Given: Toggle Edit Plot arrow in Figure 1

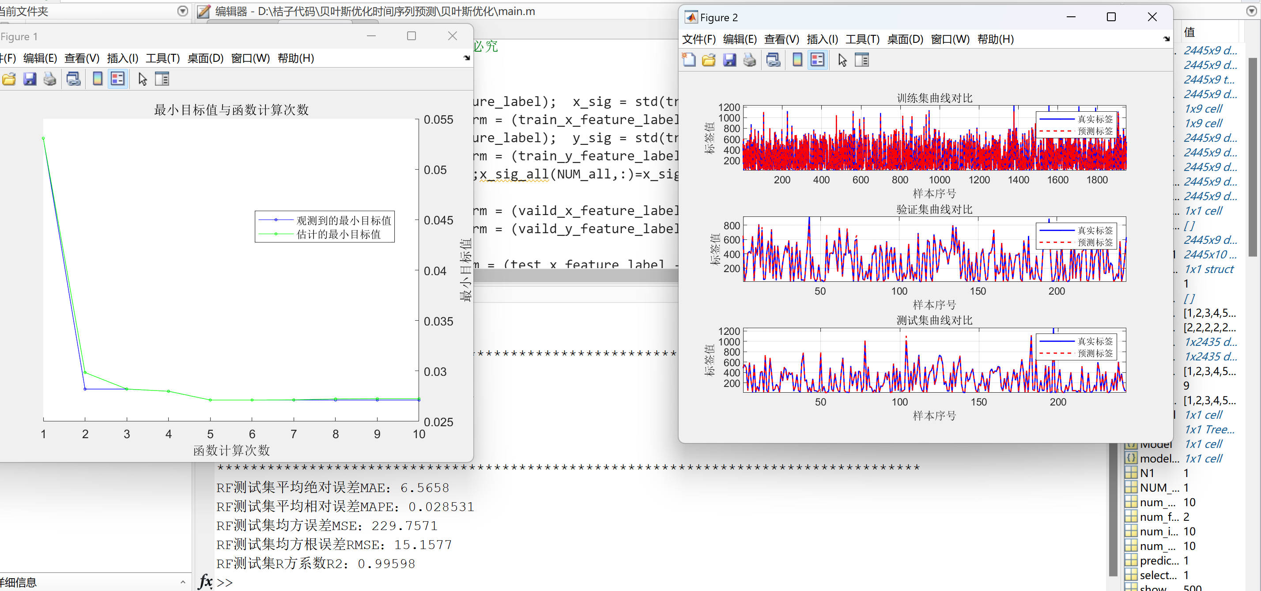Looking at the screenshot, I should 143,79.
